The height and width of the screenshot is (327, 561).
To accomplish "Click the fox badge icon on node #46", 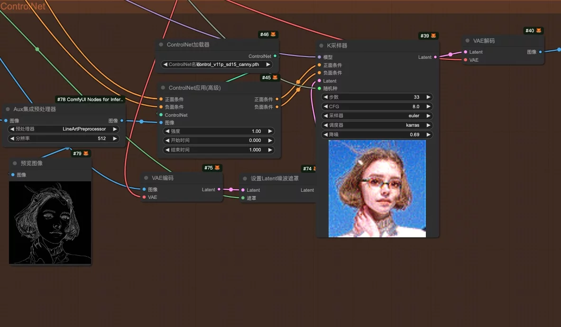I will point(273,35).
